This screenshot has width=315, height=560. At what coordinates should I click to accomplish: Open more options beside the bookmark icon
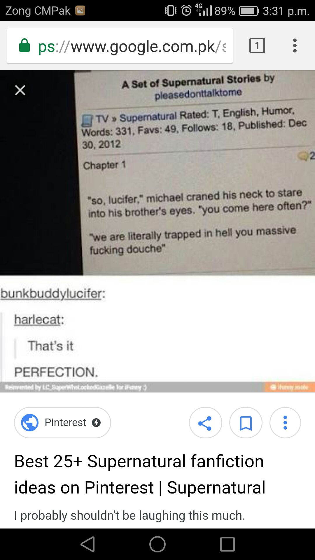tap(285, 423)
